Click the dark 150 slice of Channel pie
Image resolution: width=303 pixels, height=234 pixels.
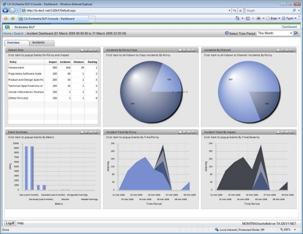265,104
